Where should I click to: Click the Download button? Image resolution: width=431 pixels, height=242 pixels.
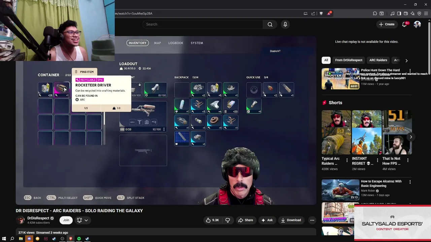[291, 220]
